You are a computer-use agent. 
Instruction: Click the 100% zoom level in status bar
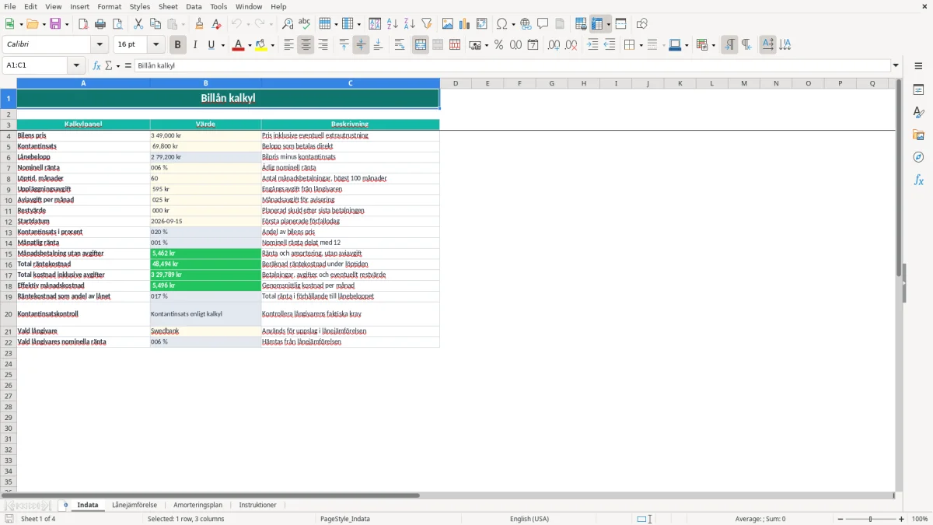(x=920, y=519)
